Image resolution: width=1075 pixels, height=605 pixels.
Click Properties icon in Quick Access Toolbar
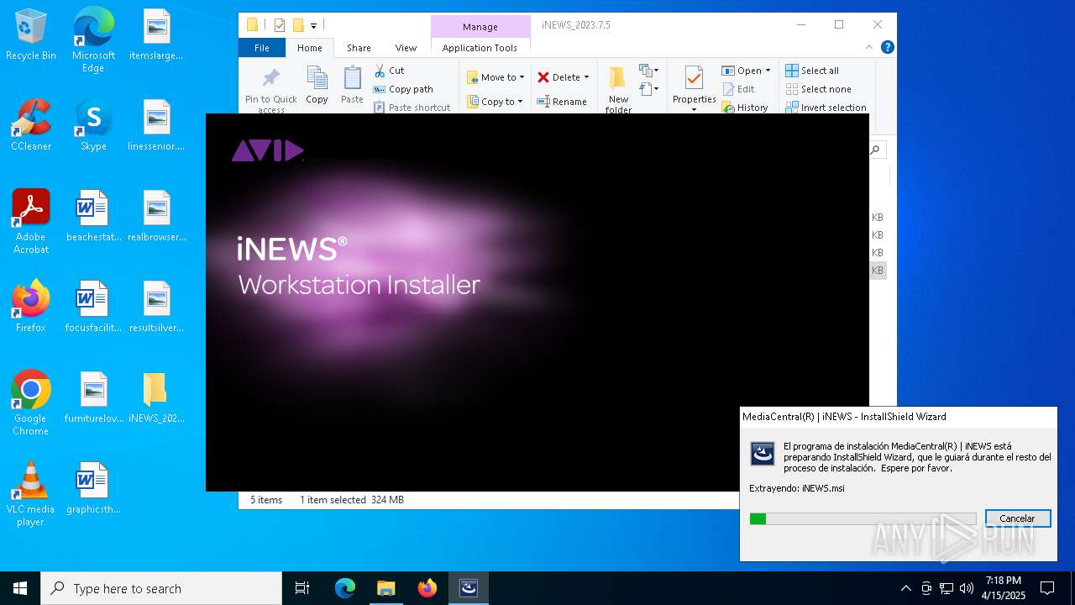point(280,25)
